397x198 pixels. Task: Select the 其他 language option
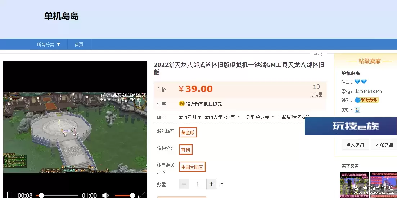186,149
